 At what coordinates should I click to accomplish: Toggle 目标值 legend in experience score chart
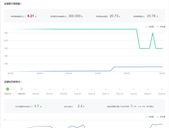[161, 117]
